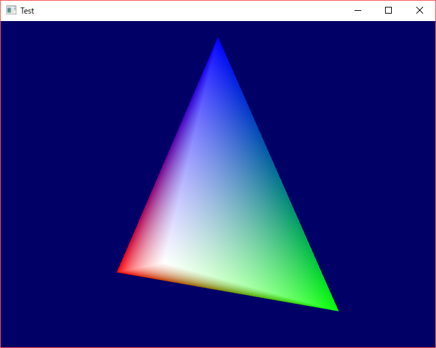This screenshot has height=348, width=436.
Task: Click the "Test" title text
Action: (27, 11)
